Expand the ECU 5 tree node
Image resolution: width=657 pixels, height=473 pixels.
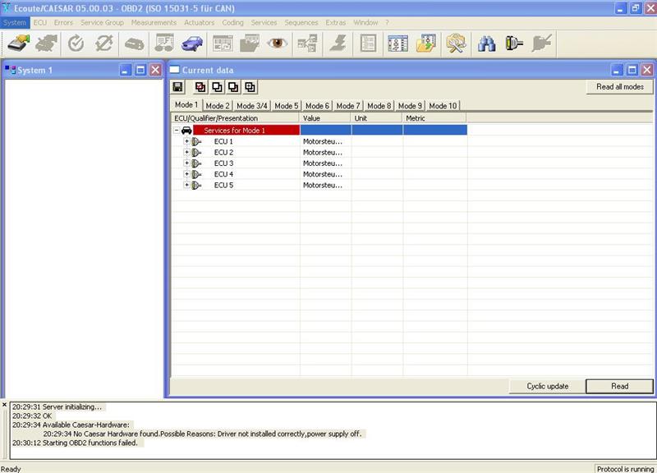tap(187, 186)
